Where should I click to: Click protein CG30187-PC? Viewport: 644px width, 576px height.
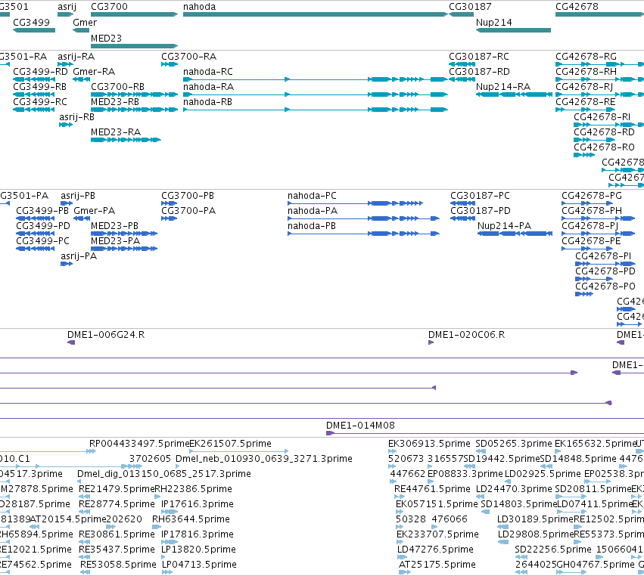click(463, 203)
